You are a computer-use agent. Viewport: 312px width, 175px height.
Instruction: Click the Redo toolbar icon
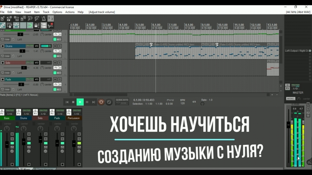37,19
